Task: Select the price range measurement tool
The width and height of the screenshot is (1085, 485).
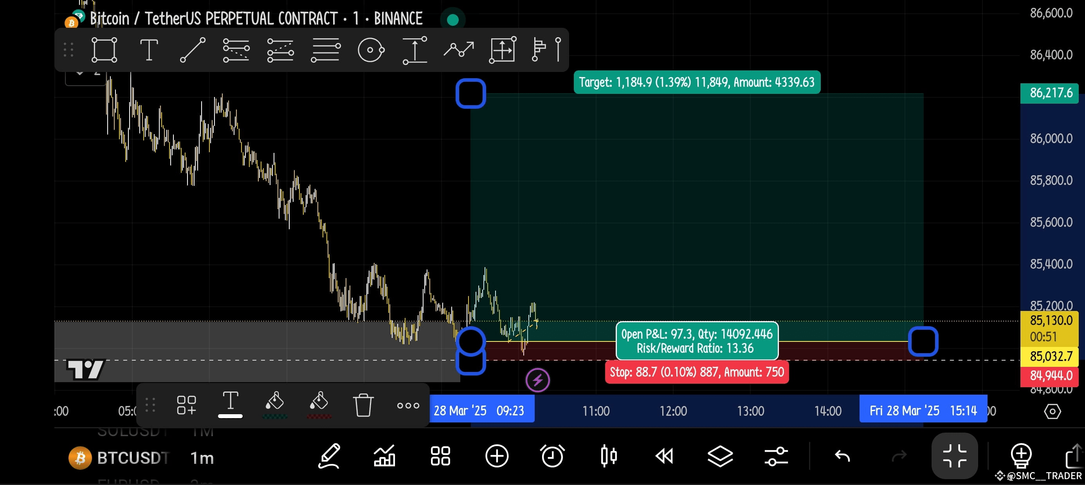Action: click(415, 50)
